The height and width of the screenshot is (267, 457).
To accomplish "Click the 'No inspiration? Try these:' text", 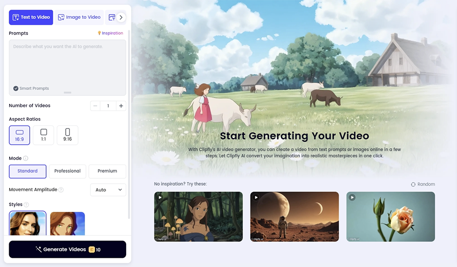I will [x=181, y=184].
